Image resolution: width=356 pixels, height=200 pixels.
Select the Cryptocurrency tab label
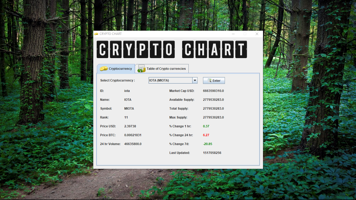point(120,69)
